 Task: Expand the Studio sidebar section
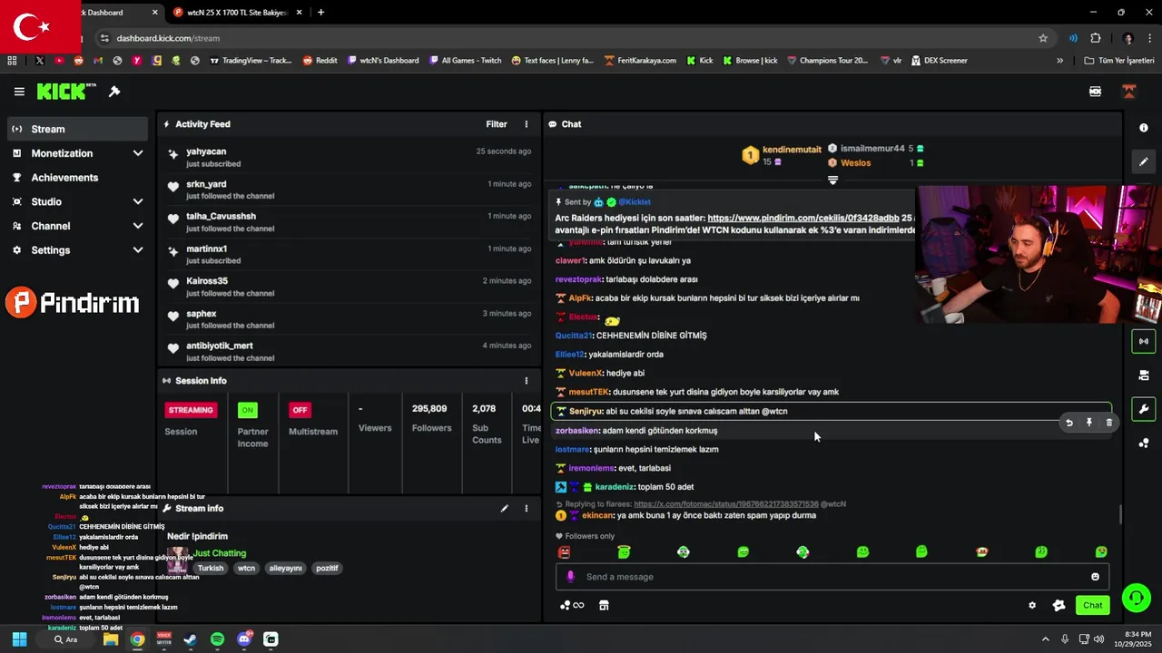pyautogui.click(x=77, y=201)
